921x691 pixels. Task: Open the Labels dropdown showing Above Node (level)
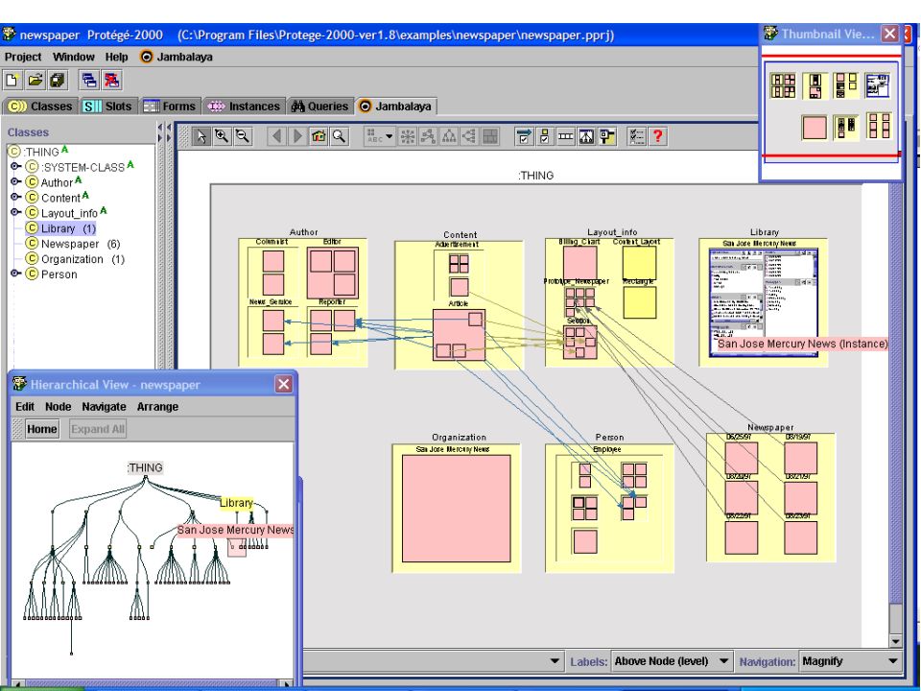click(672, 661)
